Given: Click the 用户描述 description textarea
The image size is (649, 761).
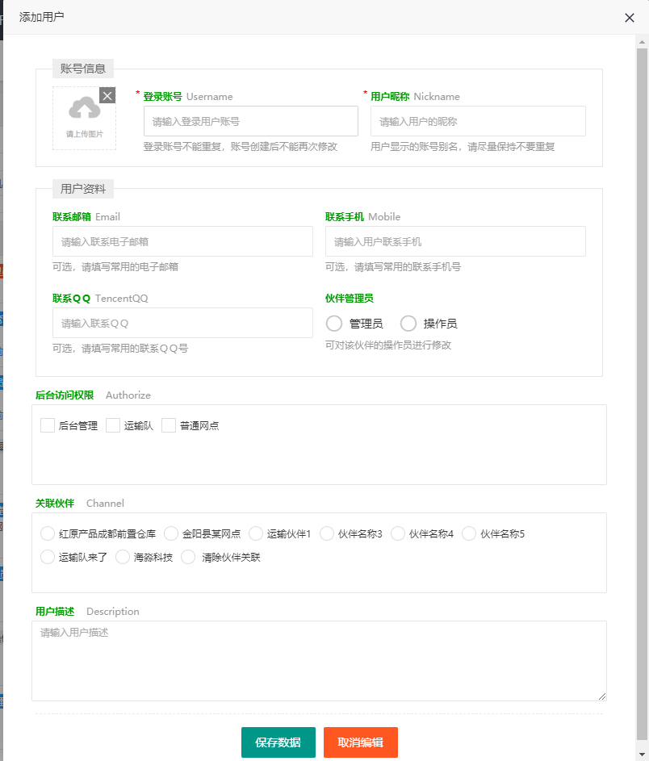Looking at the screenshot, I should tap(319, 661).
